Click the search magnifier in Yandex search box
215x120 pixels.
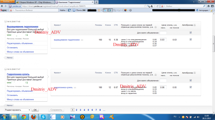(x=204, y=6)
